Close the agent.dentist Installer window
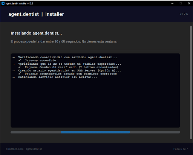 coord(189,3)
